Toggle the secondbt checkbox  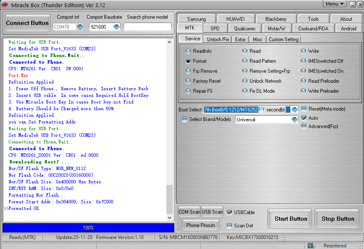tap(262, 109)
